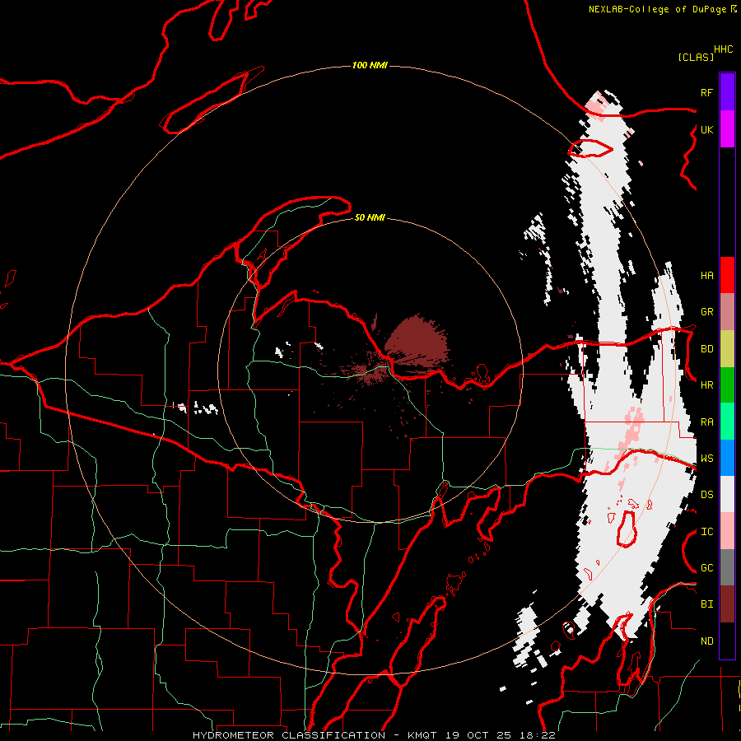This screenshot has height=741, width=741.
Task: Click the ND black legend swatch
Action: point(727,641)
